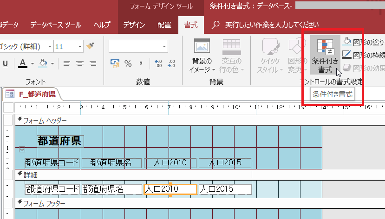Select the Format (書式) ribbon tab

click(191, 25)
